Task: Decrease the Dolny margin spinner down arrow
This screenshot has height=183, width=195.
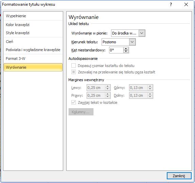Action: pyautogui.click(x=150, y=97)
